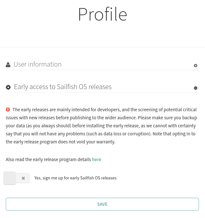Click the early releases warning paragraph
This screenshot has width=205, height=218.
(x=102, y=125)
